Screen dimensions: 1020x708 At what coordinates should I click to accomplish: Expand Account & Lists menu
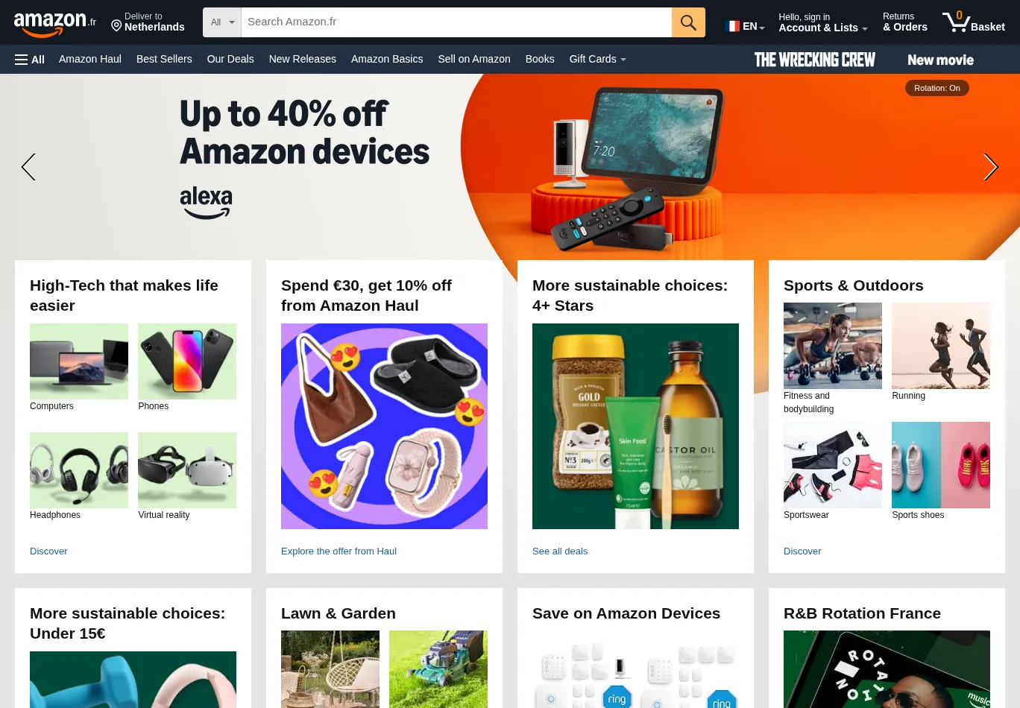[x=822, y=22]
